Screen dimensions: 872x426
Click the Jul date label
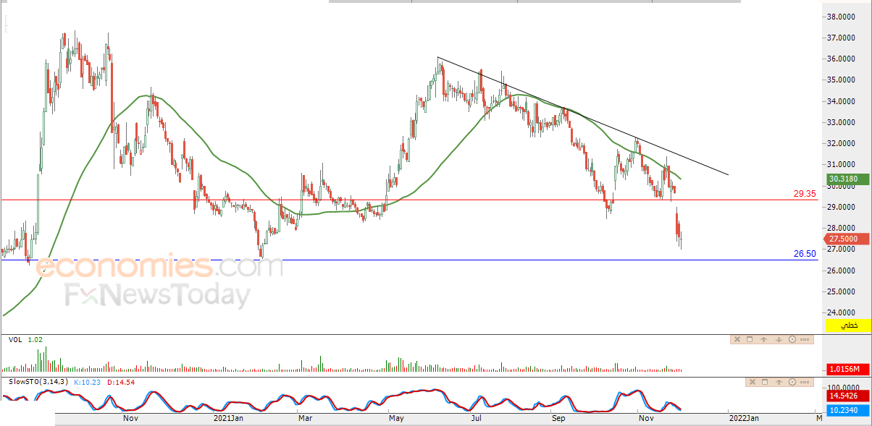pos(477,418)
